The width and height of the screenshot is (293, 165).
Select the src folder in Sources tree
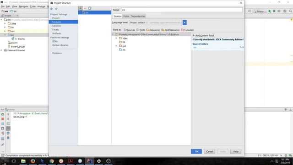(122, 50)
